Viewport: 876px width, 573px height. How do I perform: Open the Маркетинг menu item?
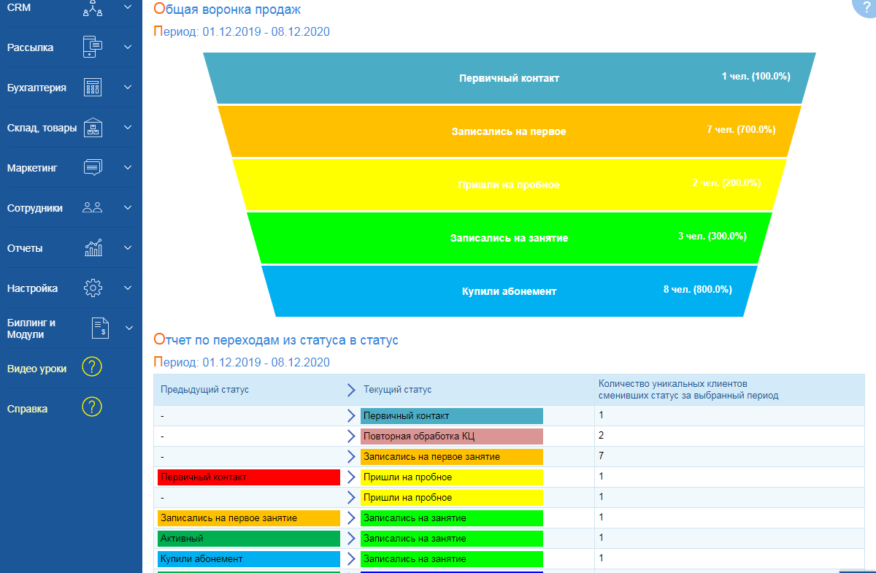[32, 168]
